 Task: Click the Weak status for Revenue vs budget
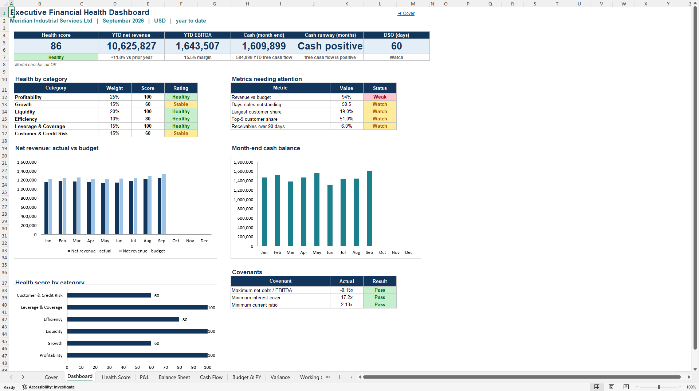tap(380, 97)
